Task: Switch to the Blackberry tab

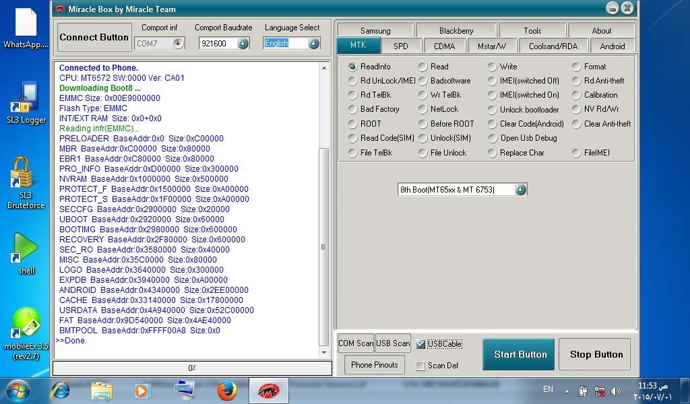Action: (x=456, y=31)
